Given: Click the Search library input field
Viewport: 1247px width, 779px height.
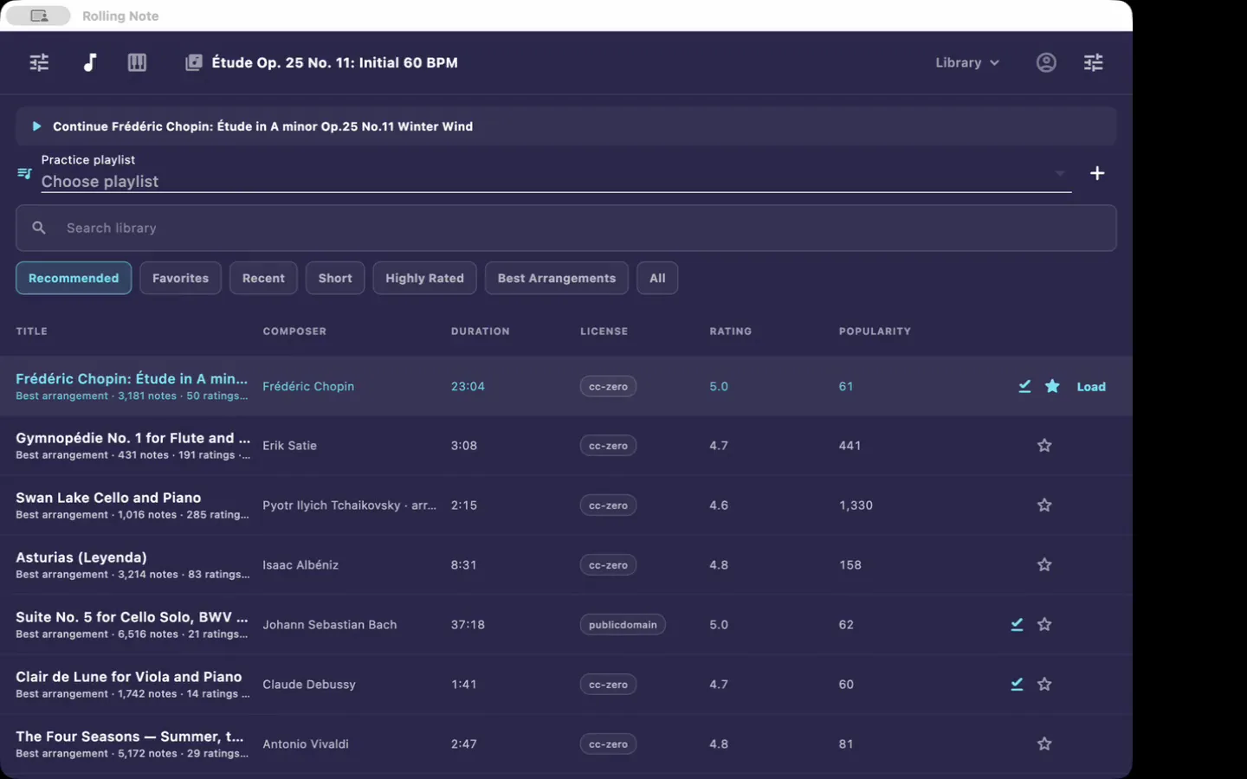Looking at the screenshot, I should (565, 228).
